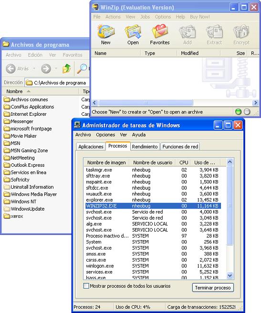Switch to the Rendimiento tab
The width and height of the screenshot is (261, 313).
point(145,147)
